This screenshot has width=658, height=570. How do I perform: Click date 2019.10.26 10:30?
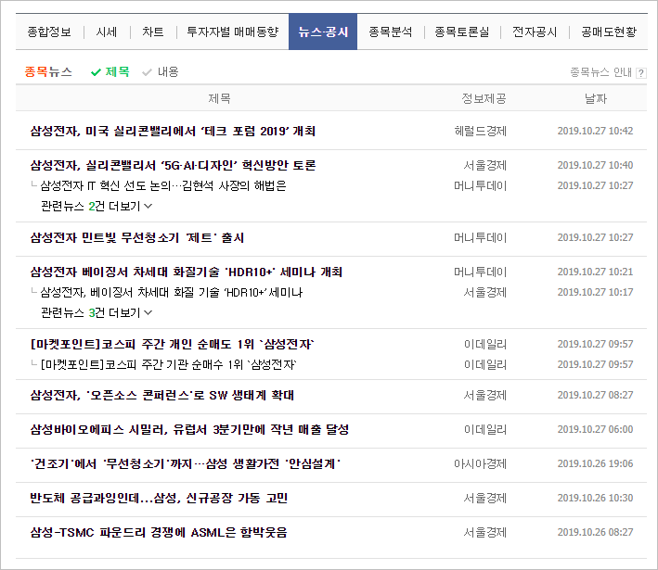pos(595,499)
